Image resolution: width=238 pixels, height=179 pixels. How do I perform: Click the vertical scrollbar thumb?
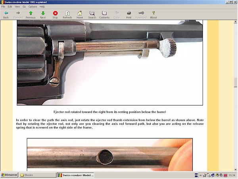(235, 82)
